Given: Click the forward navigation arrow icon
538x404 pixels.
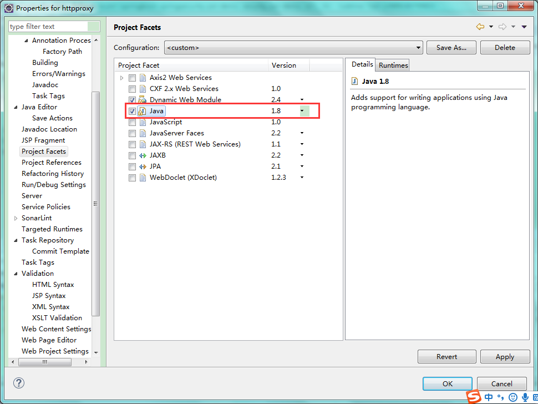Looking at the screenshot, I should (503, 27).
